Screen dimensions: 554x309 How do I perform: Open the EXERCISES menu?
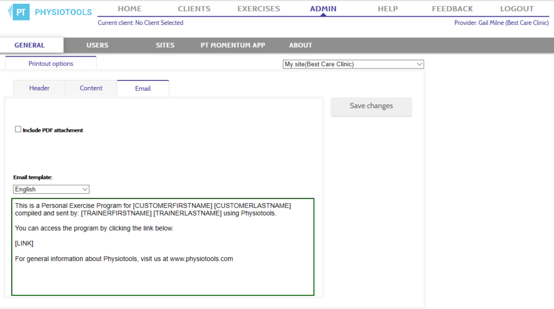(x=259, y=9)
